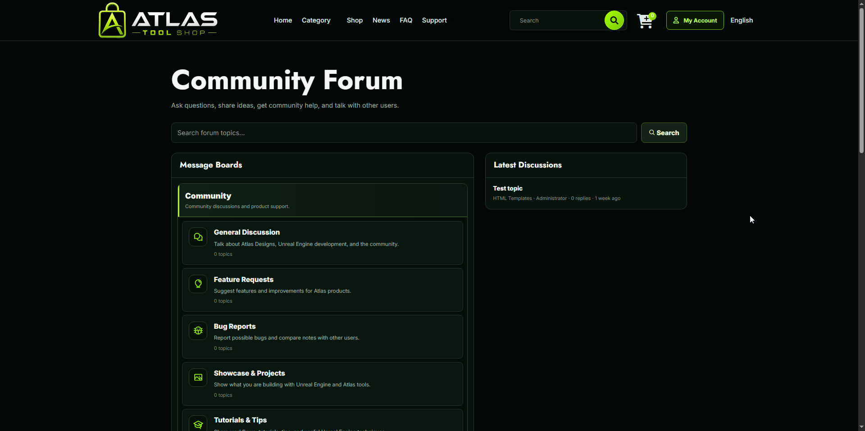Image resolution: width=865 pixels, height=431 pixels.
Task: Click the Latest Discussions heading
Action: point(528,165)
